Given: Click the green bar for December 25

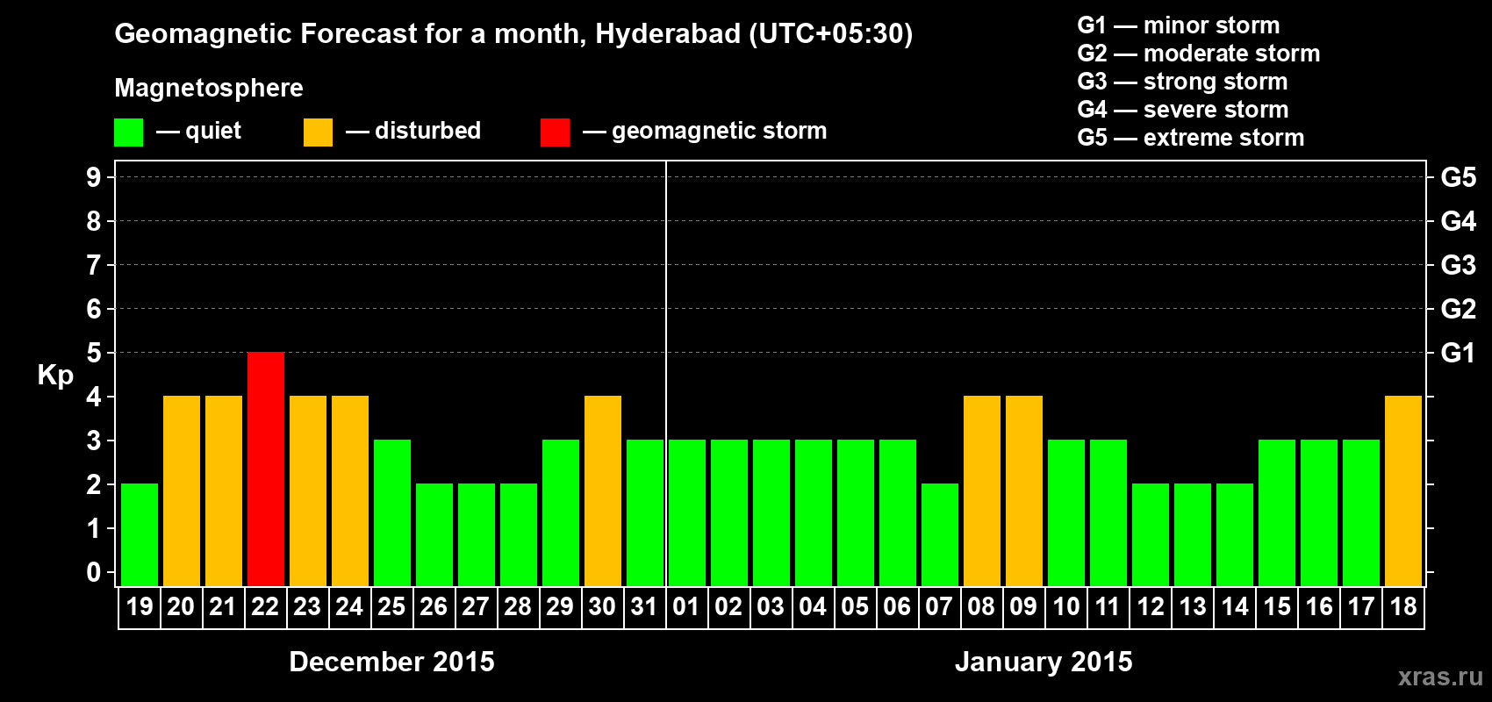Looking at the screenshot, I should (x=392, y=512).
